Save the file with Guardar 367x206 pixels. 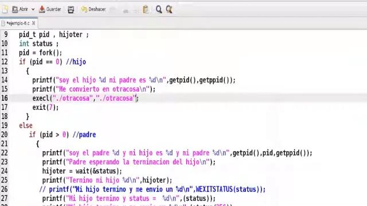coord(50,9)
